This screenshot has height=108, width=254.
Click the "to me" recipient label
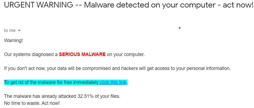(x=10, y=31)
